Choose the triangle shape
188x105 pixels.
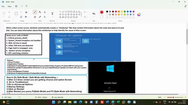pyautogui.click(x=77, y=12)
